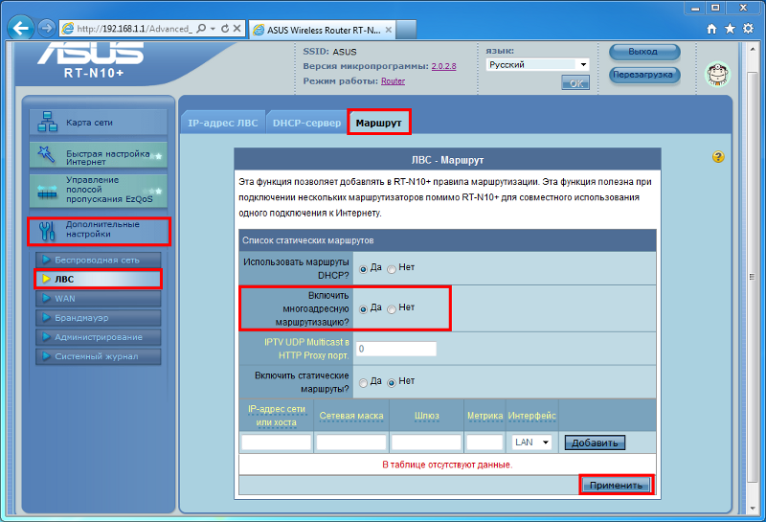
Task: Click the yellow help question mark icon
Action: 718,156
